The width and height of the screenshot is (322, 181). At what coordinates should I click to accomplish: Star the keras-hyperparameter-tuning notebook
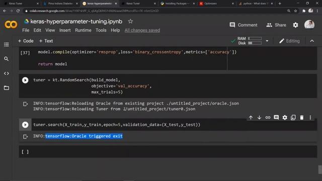click(x=130, y=21)
